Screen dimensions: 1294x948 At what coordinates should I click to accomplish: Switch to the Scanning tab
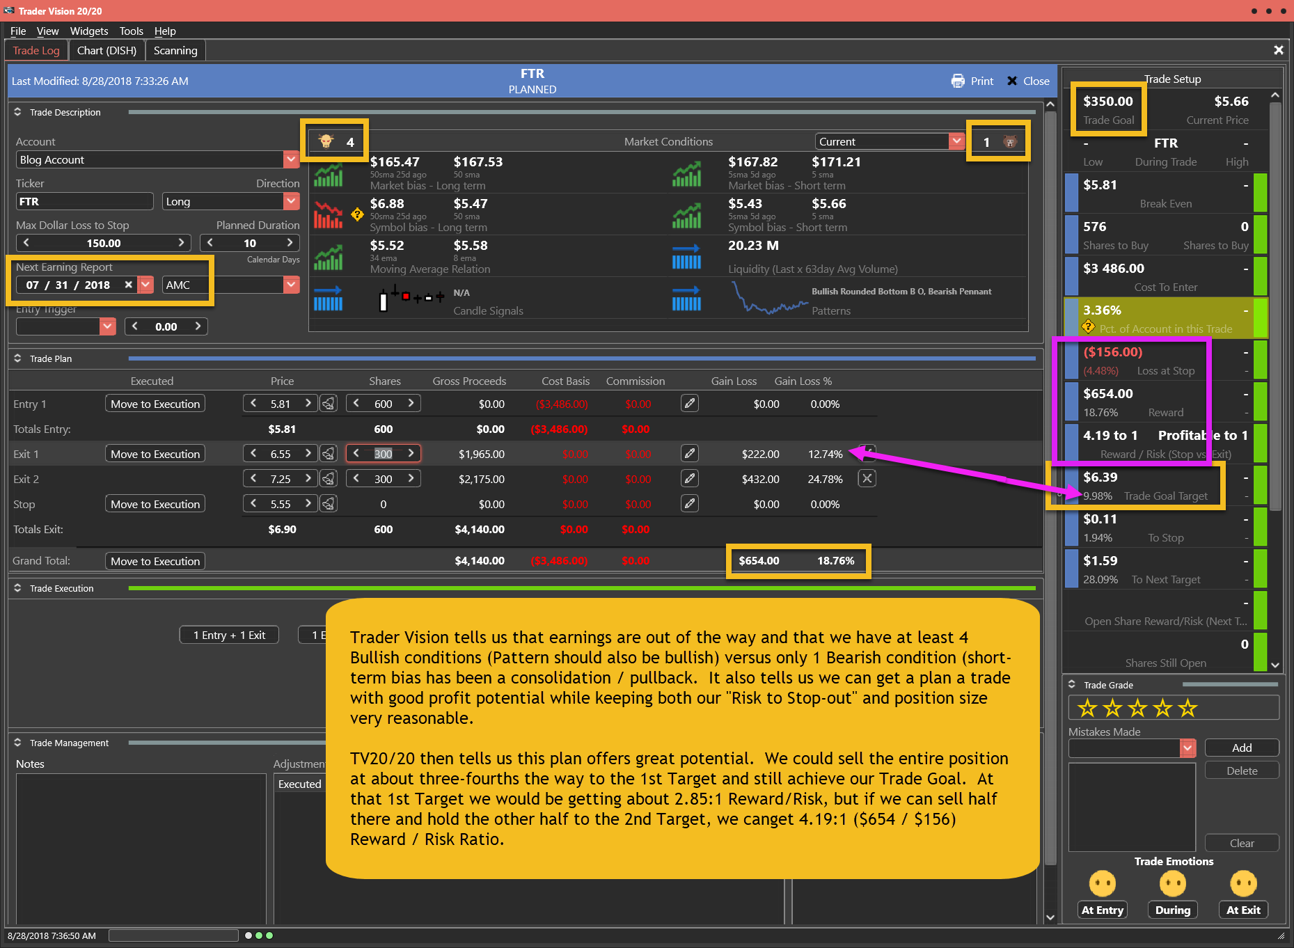175,51
